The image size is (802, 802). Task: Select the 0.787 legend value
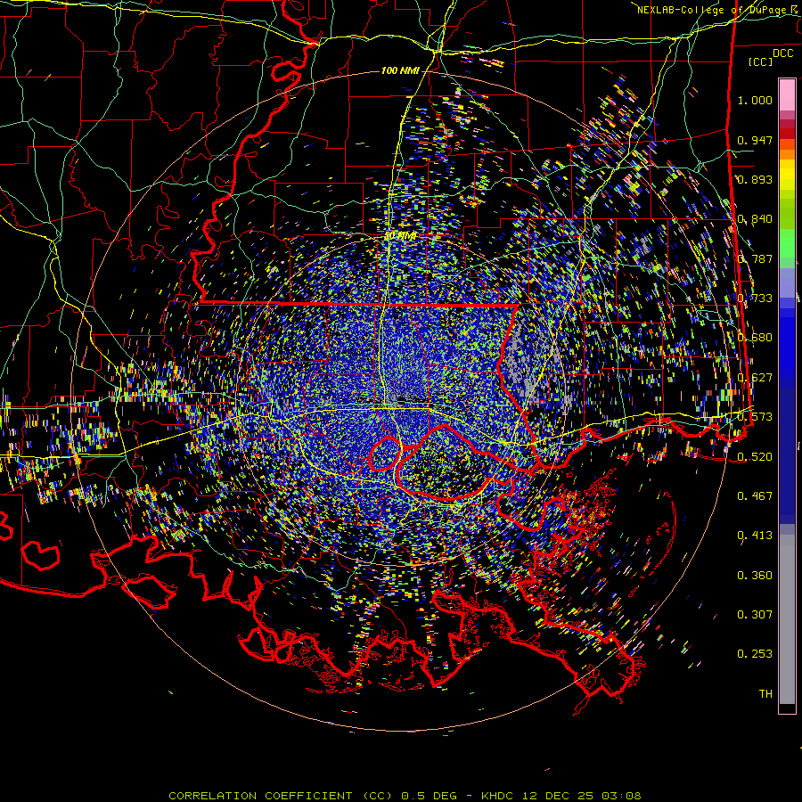pos(755,258)
